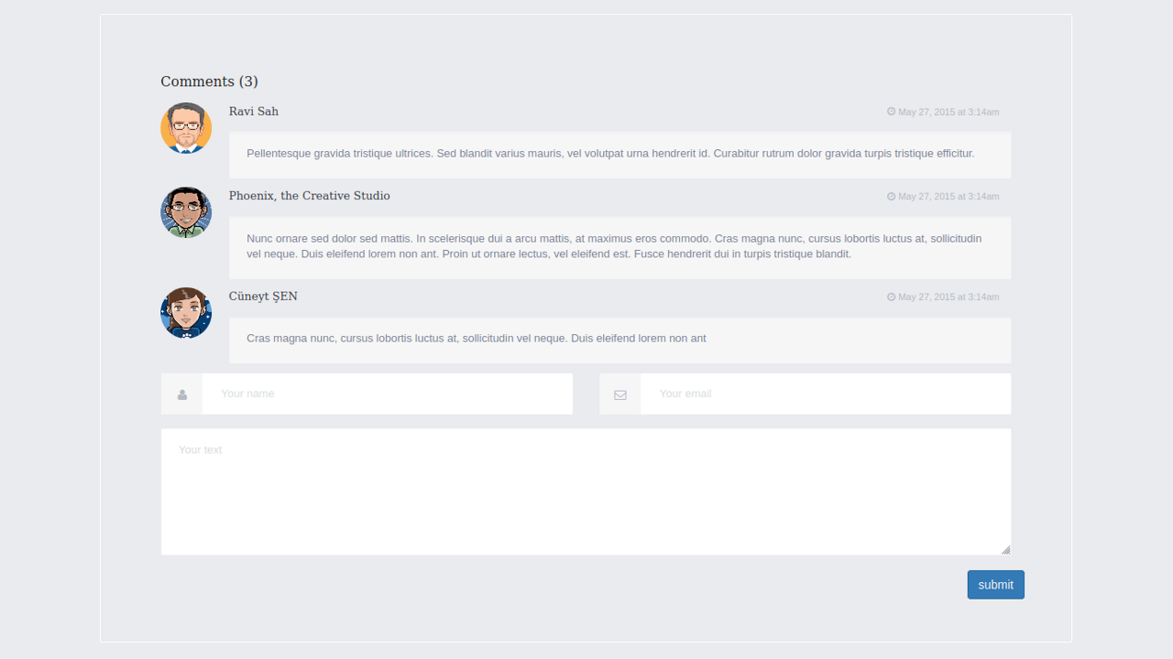Click the Your text comment textarea
The height and width of the screenshot is (659, 1173).
(x=586, y=492)
